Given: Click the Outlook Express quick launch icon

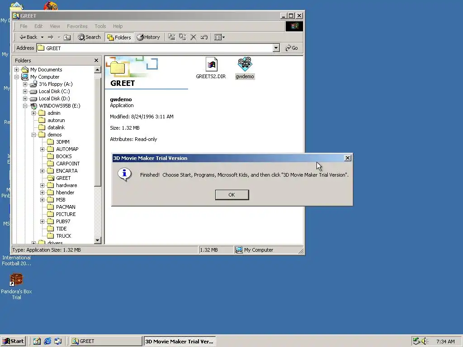Looking at the screenshot, I should point(58,342).
